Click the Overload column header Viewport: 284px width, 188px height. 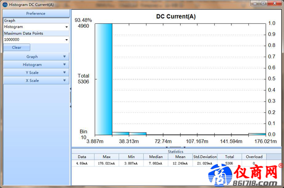(x=254, y=157)
